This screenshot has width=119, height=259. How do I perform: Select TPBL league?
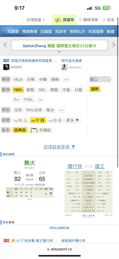coord(28,100)
